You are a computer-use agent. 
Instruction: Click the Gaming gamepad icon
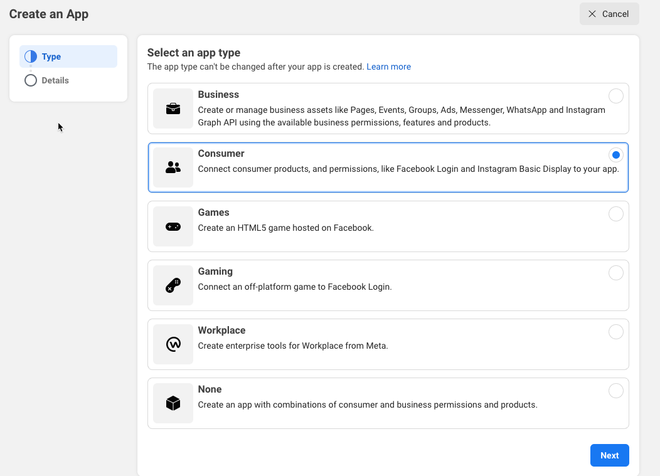coord(173,285)
